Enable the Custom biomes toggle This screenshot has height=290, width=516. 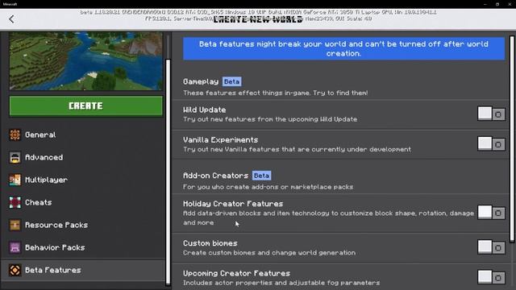(491, 247)
